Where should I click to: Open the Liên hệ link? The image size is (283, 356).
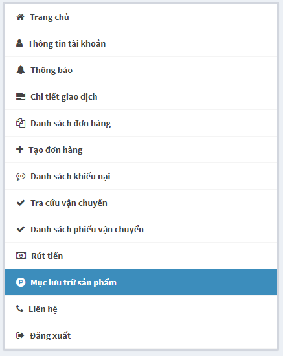click(x=141, y=309)
